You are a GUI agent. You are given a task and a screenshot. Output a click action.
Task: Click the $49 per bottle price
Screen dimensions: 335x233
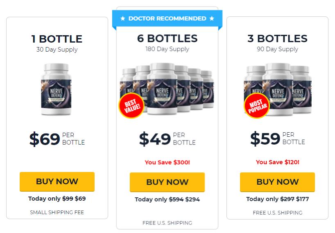click(x=167, y=139)
